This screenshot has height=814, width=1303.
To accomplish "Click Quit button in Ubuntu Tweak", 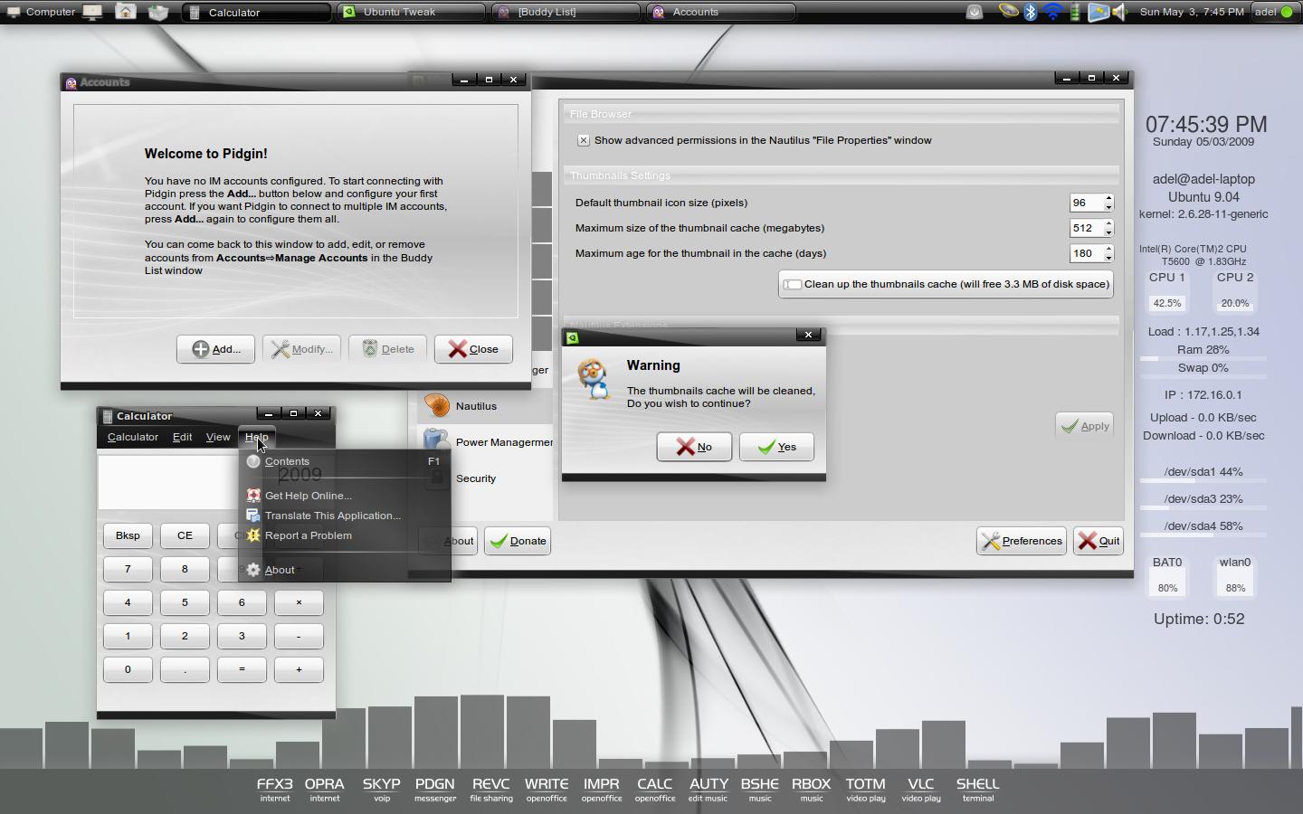I will pos(1099,541).
